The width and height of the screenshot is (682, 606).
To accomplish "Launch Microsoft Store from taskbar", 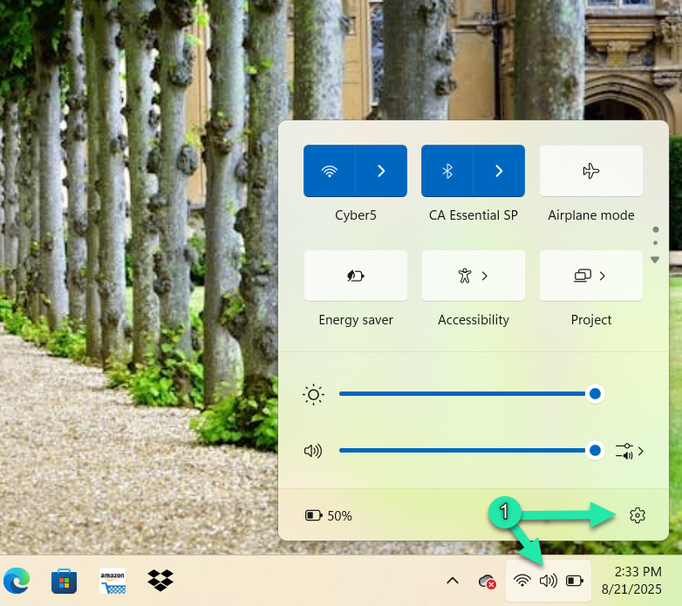I will click(64, 582).
